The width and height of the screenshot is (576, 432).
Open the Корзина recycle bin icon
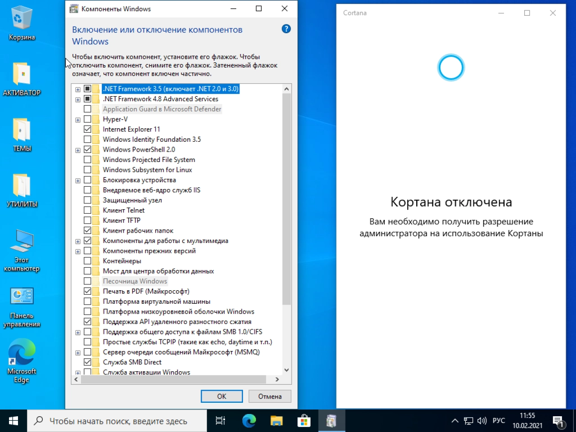[22, 23]
